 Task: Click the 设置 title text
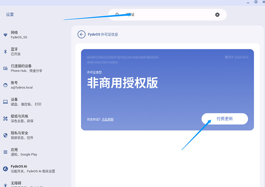tap(10, 15)
